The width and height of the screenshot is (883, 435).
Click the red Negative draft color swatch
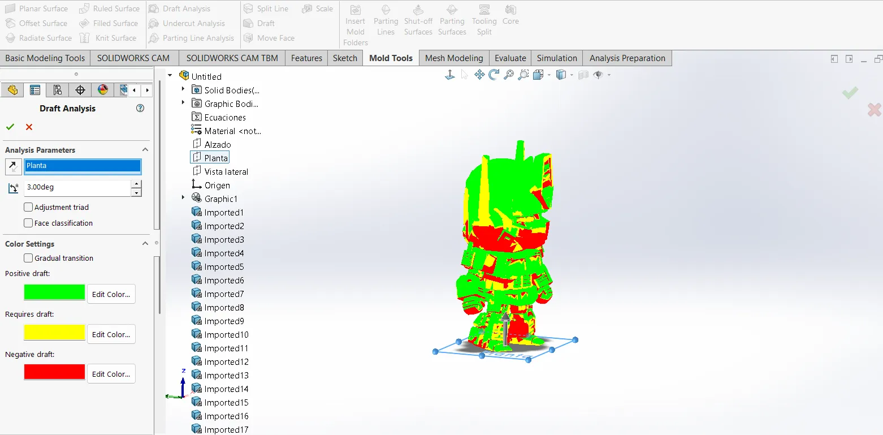pos(54,372)
